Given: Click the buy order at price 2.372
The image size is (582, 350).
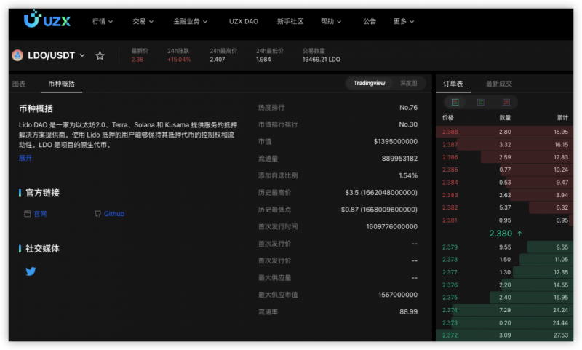Looking at the screenshot, I should click(505, 335).
